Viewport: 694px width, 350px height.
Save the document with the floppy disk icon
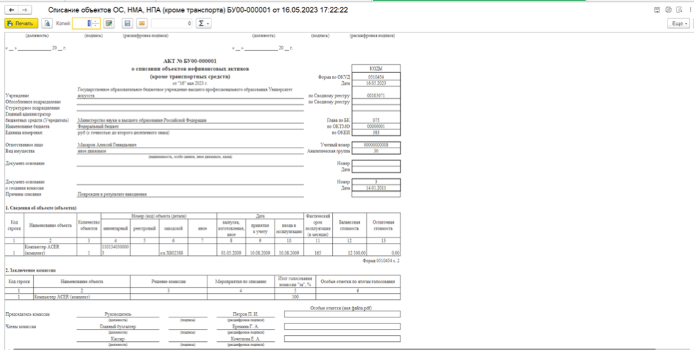coord(128,24)
